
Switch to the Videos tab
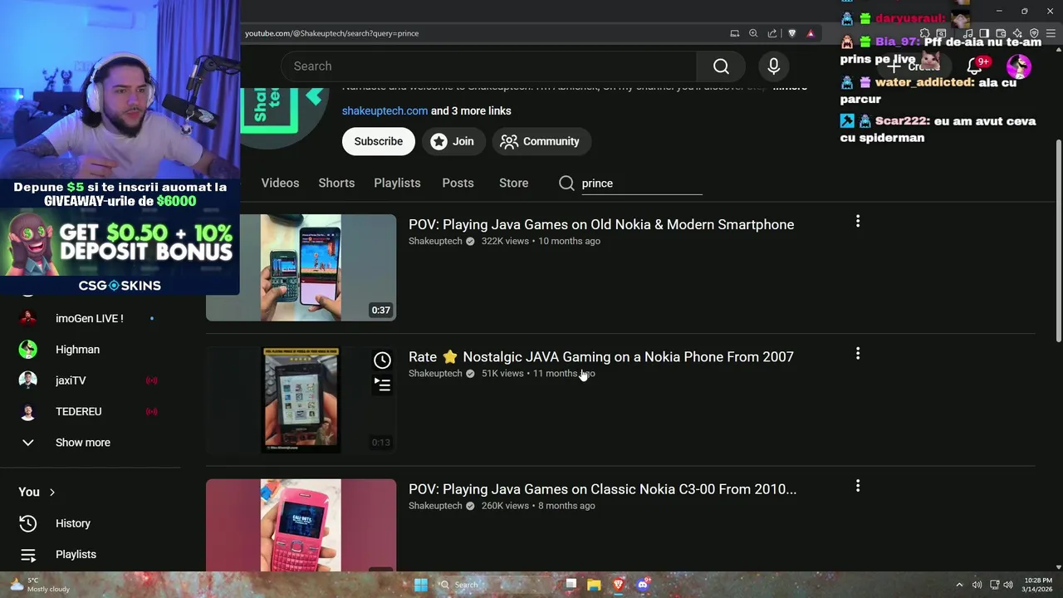(x=280, y=184)
